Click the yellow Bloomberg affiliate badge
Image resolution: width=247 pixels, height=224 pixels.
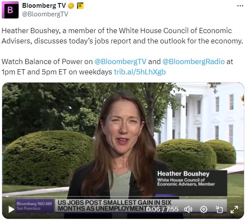coord(80,6)
